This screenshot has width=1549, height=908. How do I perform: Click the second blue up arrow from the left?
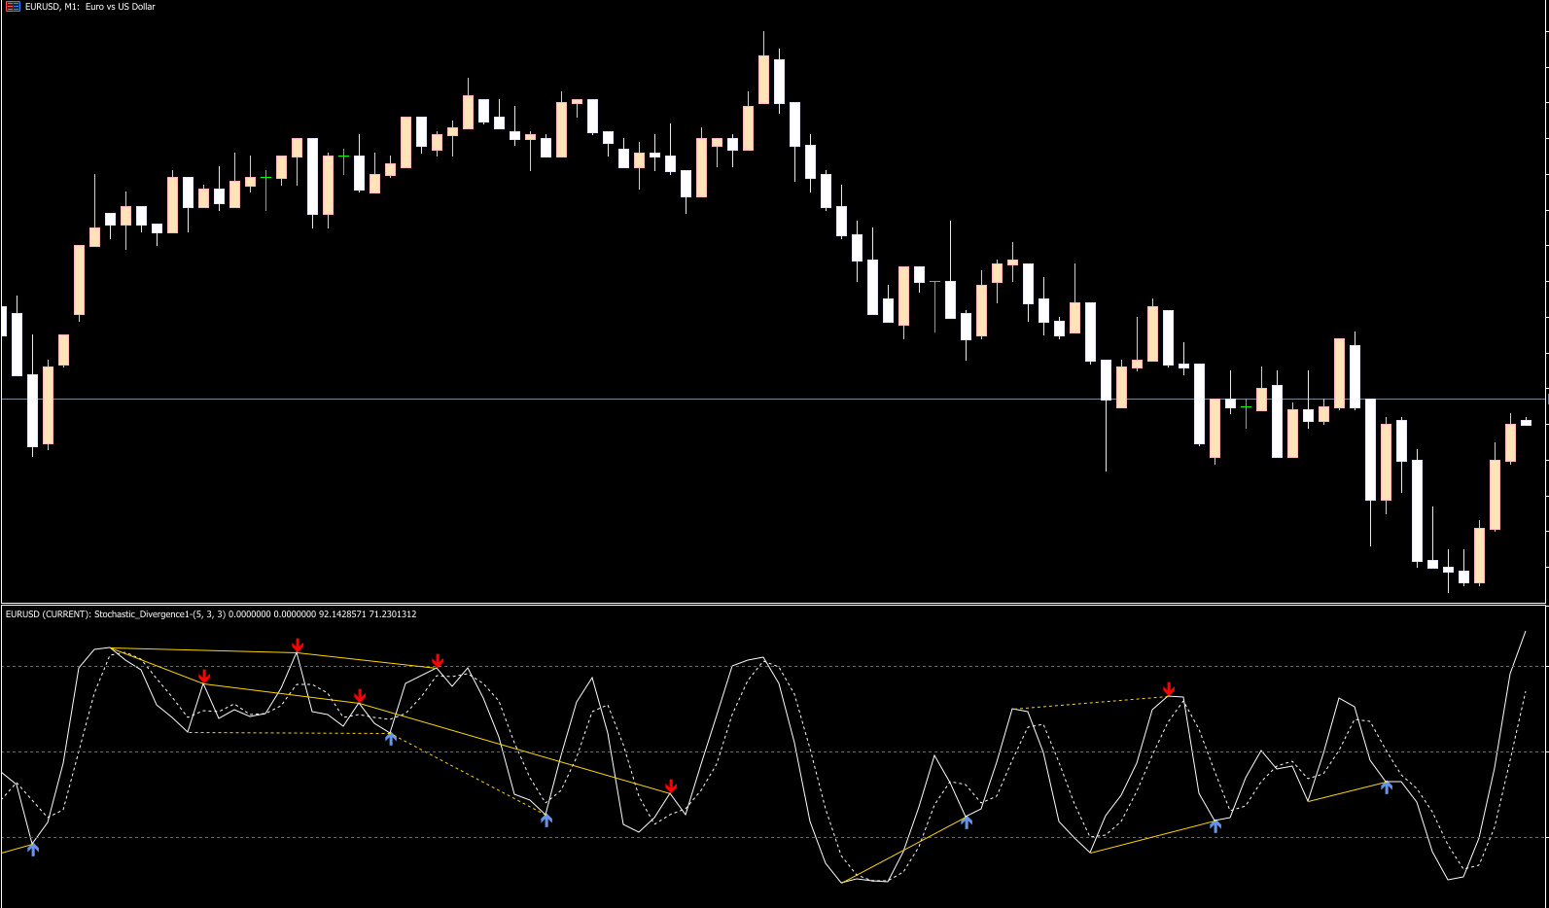pyautogui.click(x=391, y=738)
